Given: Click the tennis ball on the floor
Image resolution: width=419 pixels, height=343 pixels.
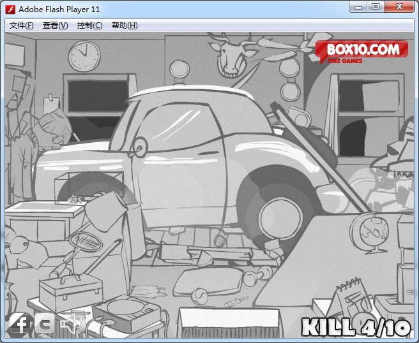Looking at the screenshot, I should click(x=200, y=295).
